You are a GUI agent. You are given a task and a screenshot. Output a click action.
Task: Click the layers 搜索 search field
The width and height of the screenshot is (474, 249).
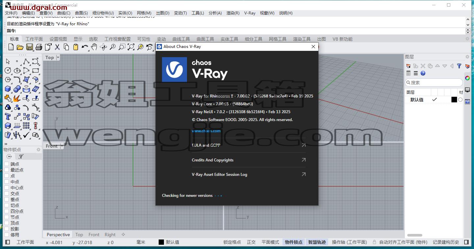click(434, 83)
